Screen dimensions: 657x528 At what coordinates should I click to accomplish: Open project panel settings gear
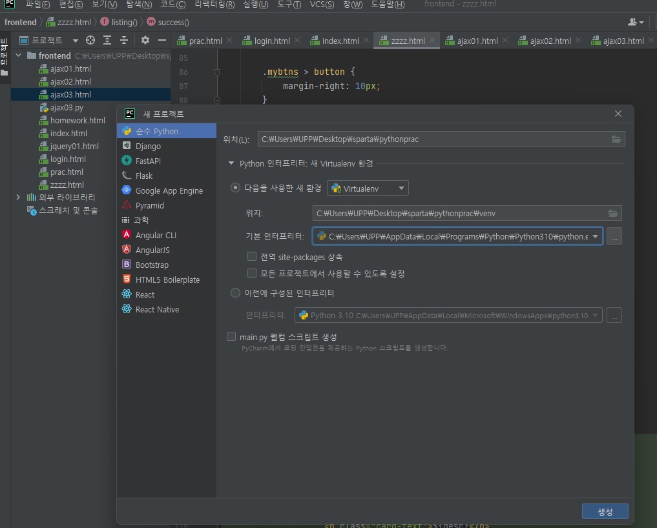tap(145, 40)
